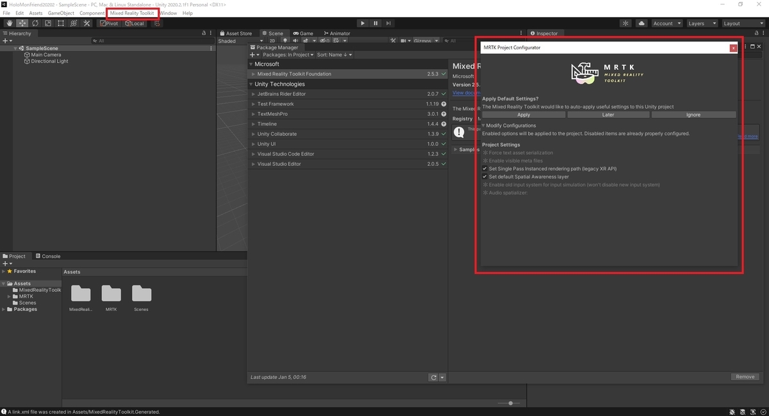Screen dimensions: 769x416
Task: Refresh the Package Manager list
Action: click(x=434, y=378)
